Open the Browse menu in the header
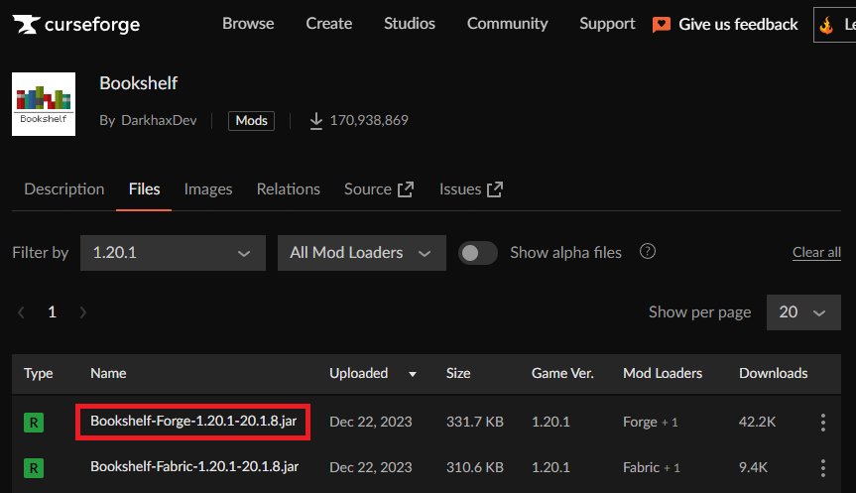This screenshot has height=493, width=856. [x=248, y=24]
